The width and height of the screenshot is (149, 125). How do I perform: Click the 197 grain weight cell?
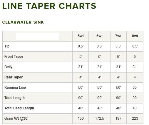click(x=118, y=119)
